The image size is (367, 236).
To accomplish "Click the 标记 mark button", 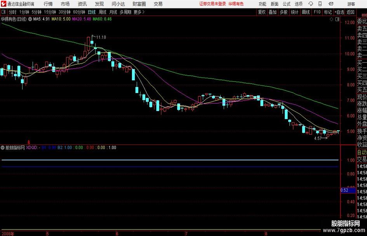I will [328, 12].
